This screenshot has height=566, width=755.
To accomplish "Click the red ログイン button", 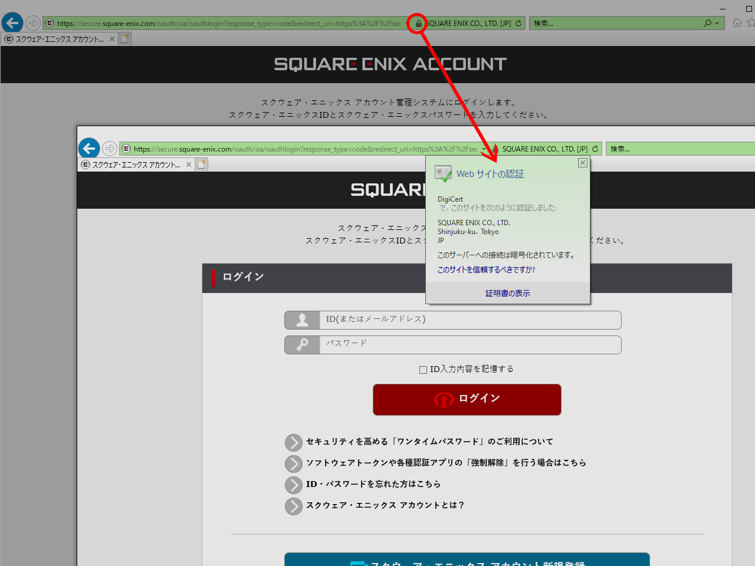I will click(467, 400).
